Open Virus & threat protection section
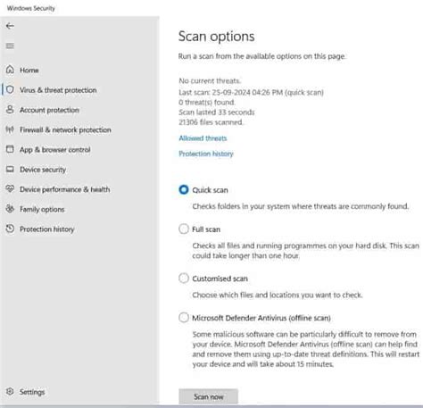Image resolution: width=423 pixels, height=408 pixels. [58, 90]
